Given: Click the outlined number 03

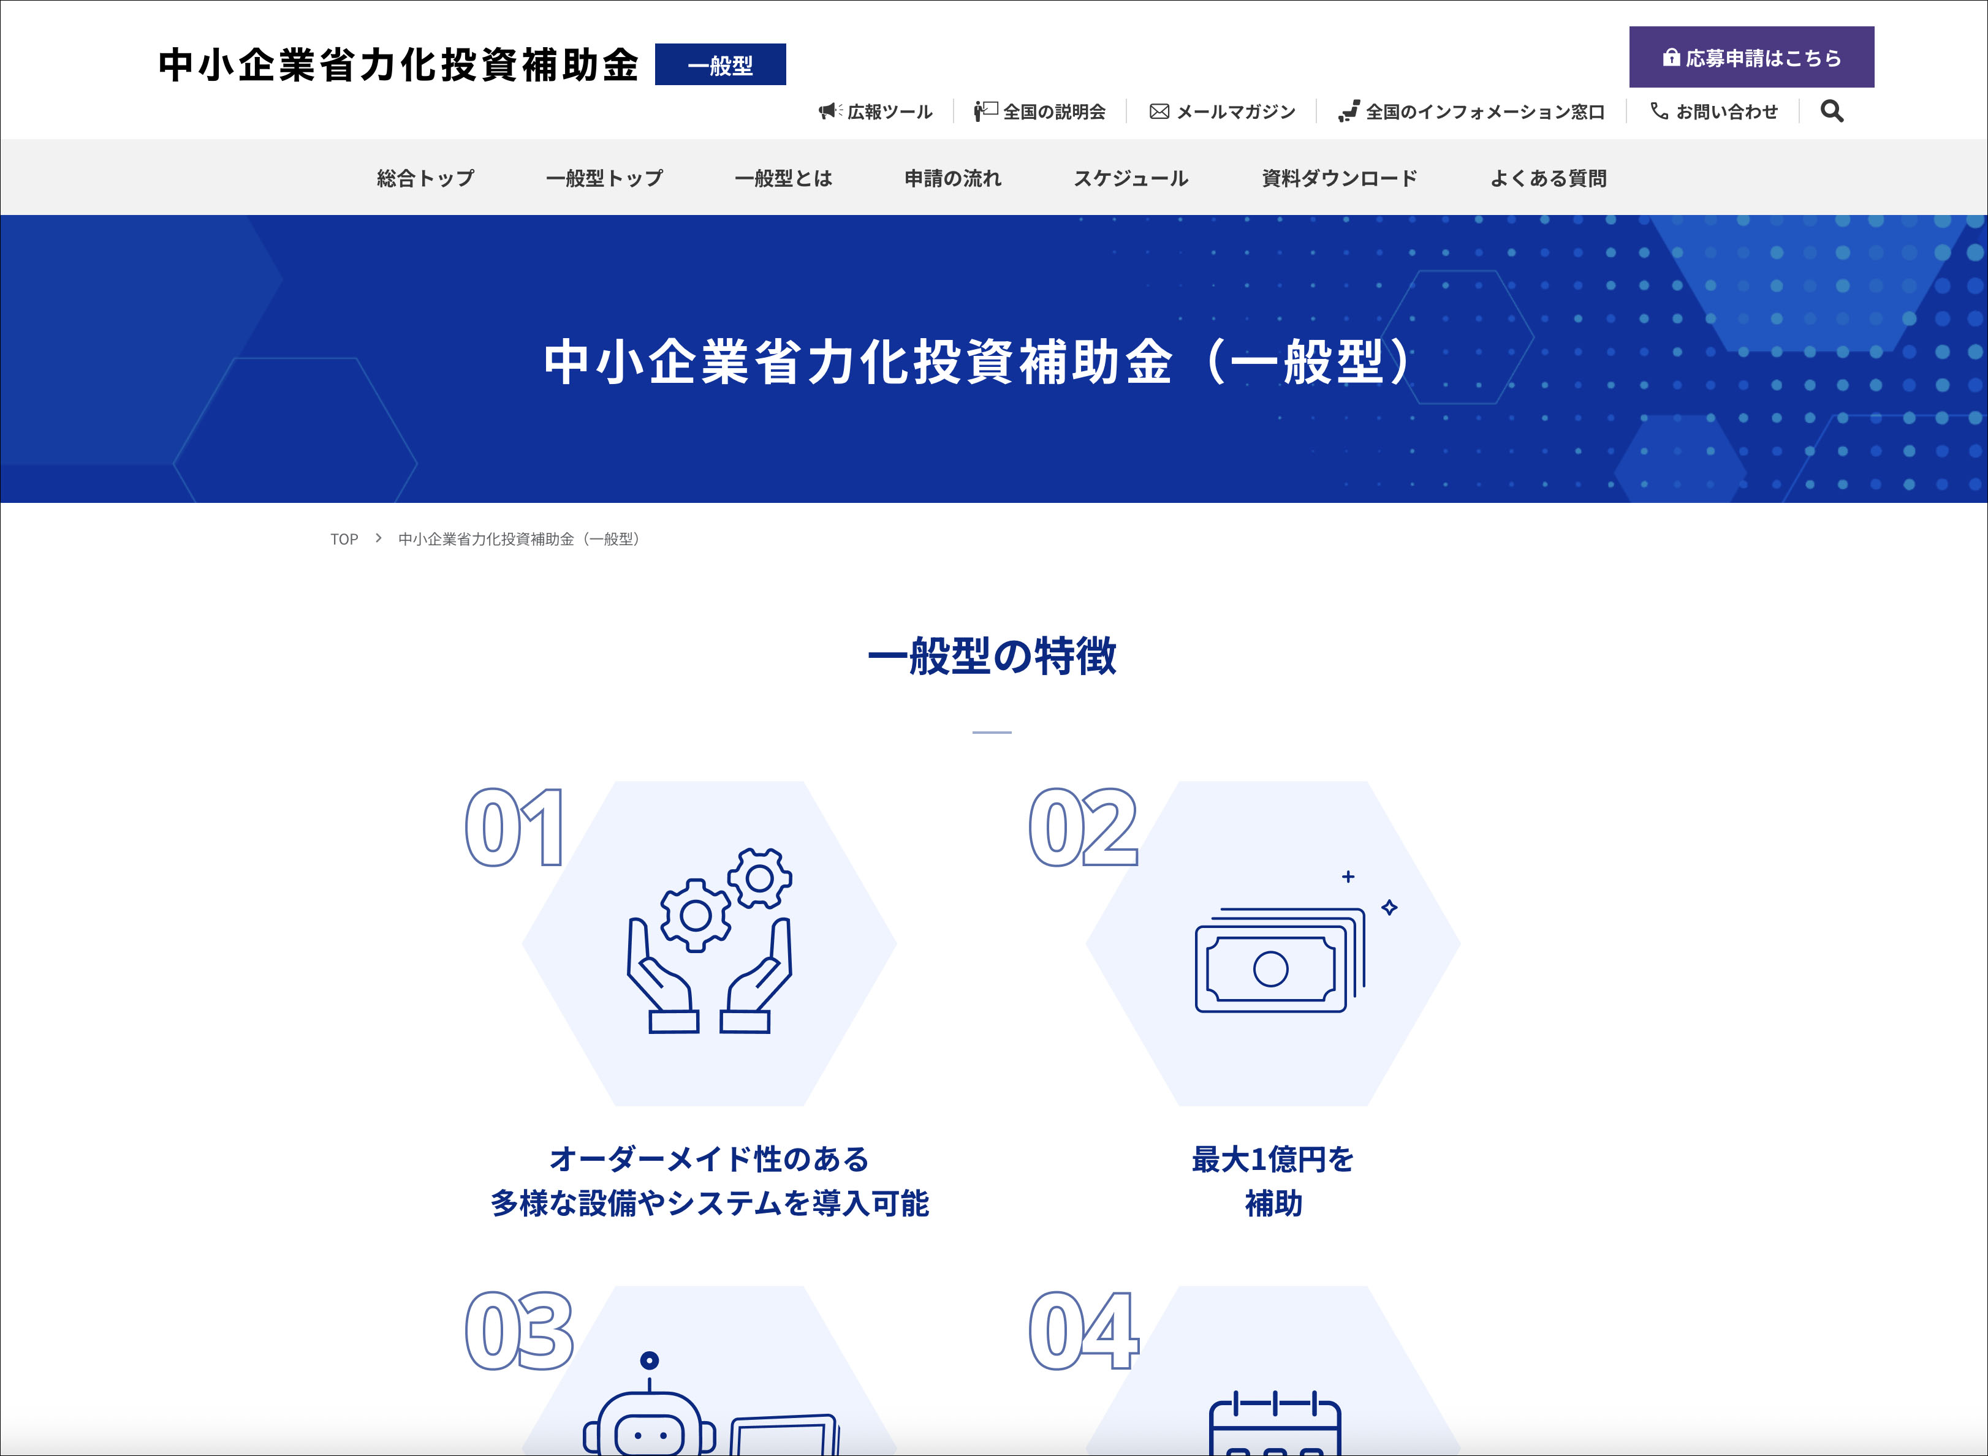Looking at the screenshot, I should 519,1331.
